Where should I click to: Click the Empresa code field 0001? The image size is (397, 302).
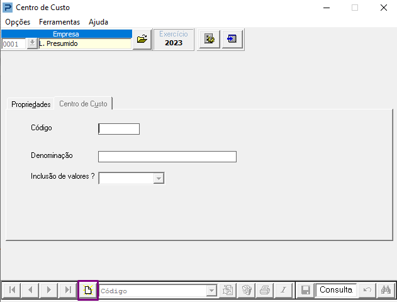coord(14,44)
